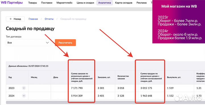This screenshot has height=105, width=205.
Task: Select the coefficient value 1.31
Action: tap(199, 88)
